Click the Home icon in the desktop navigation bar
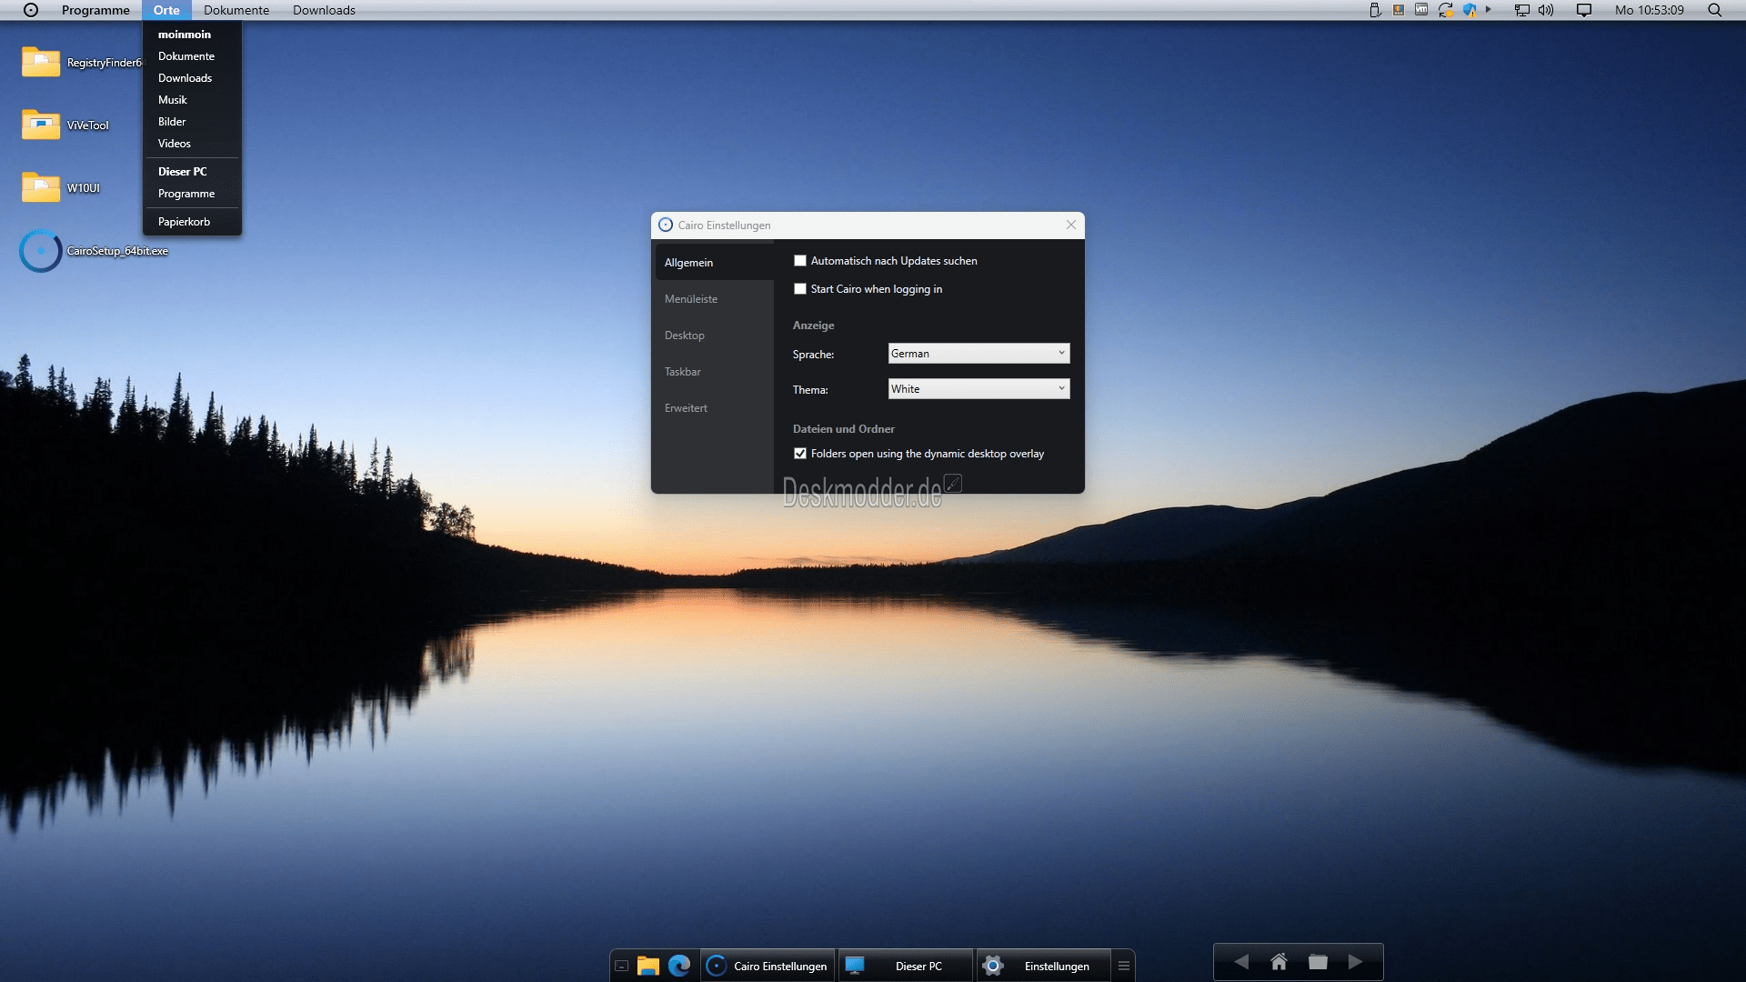This screenshot has height=982, width=1746. 1279,962
